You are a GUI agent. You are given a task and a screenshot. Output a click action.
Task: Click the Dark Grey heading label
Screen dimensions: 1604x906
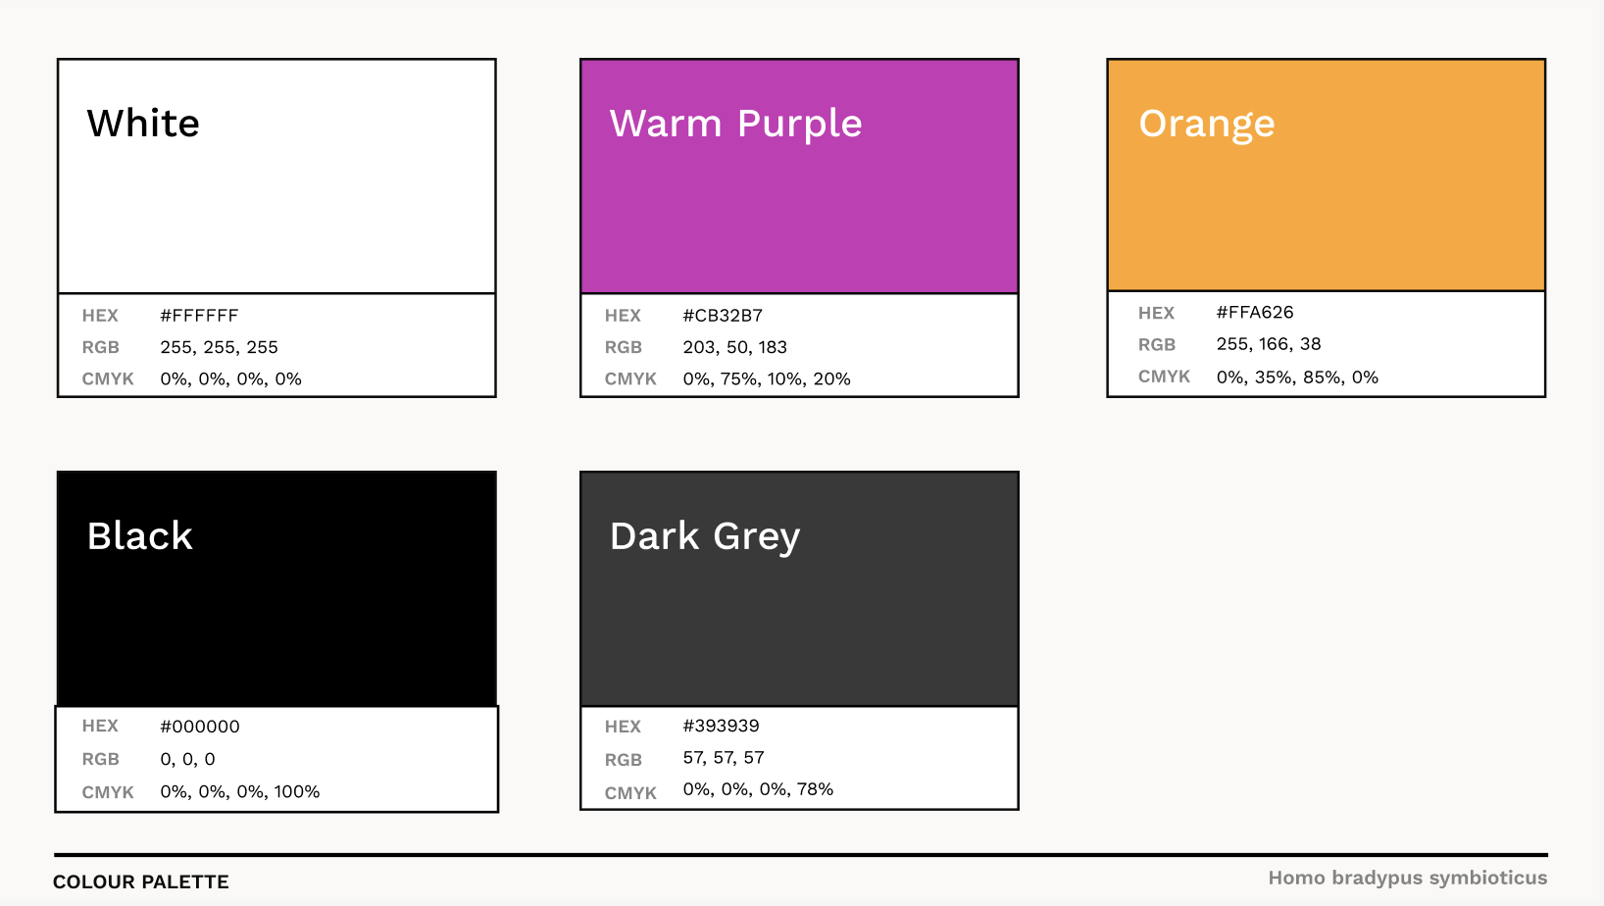pos(705,537)
